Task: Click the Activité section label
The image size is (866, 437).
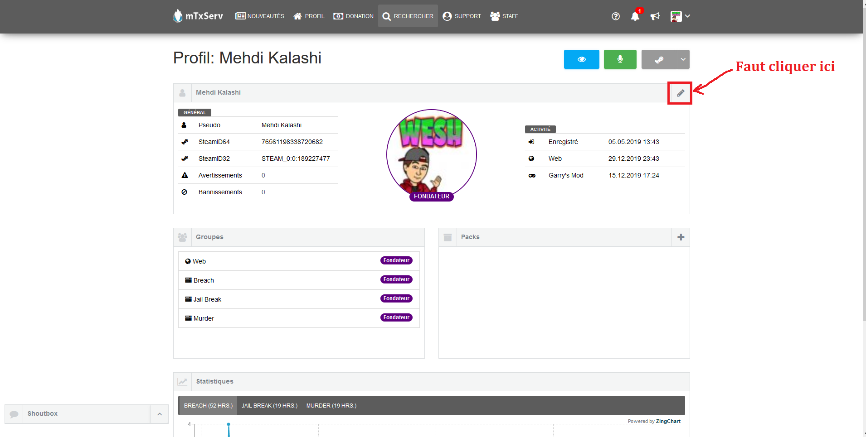Action: click(540, 129)
